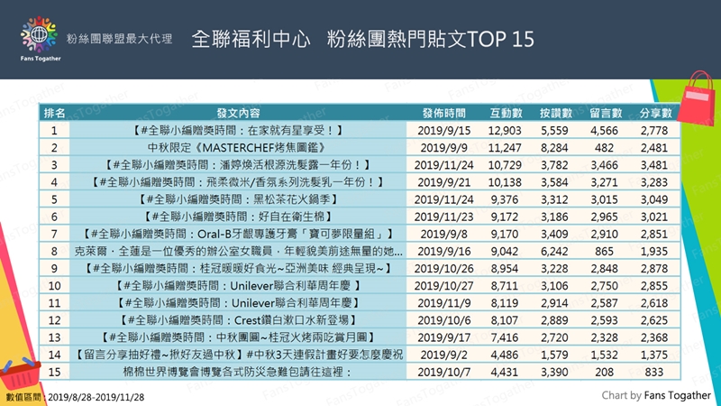Click the date '2019/11/9'
Screen dimensions: 721x406
pyautogui.click(x=443, y=303)
